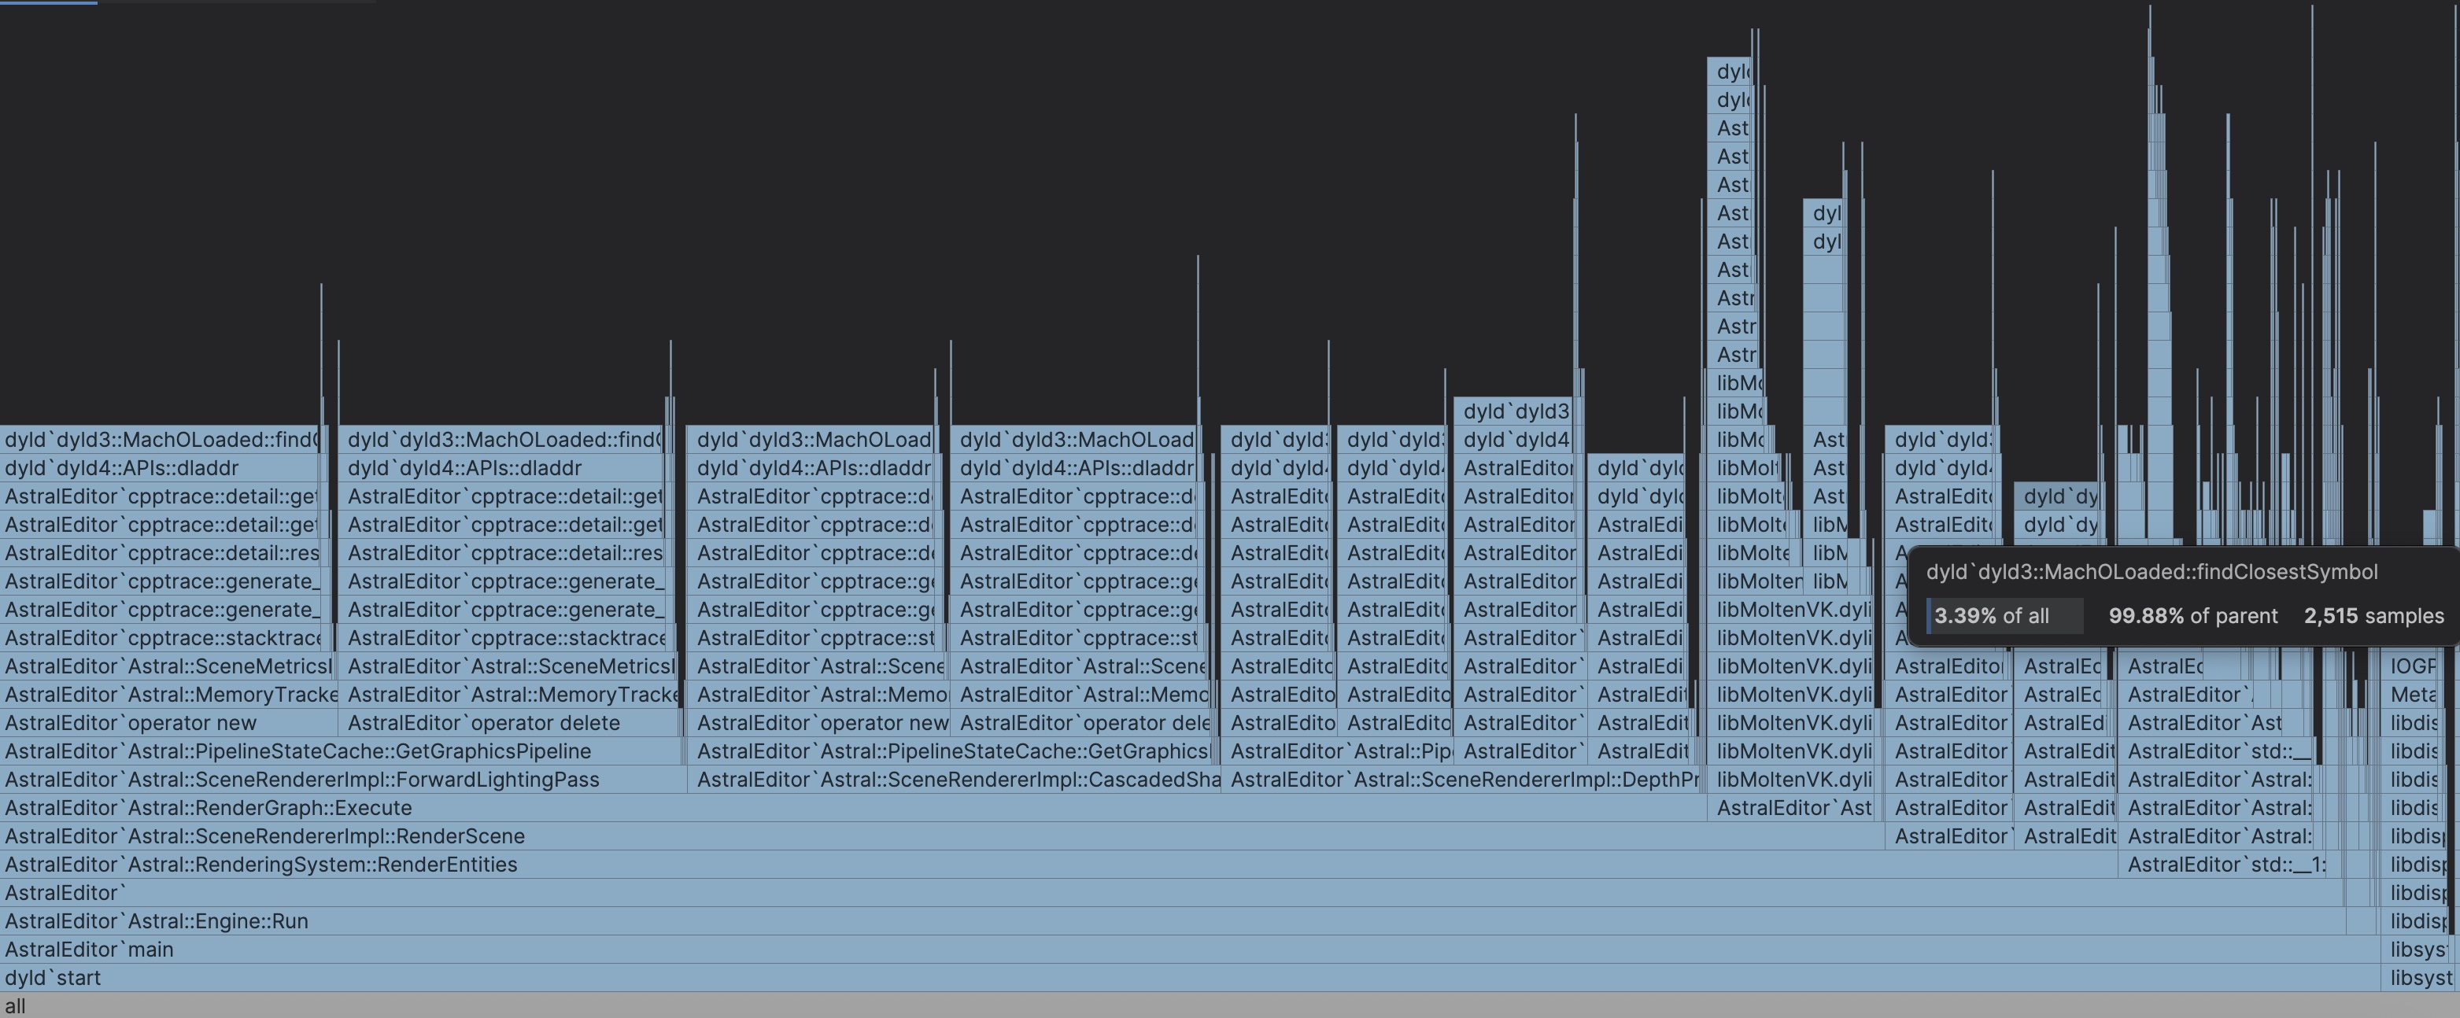The width and height of the screenshot is (2460, 1018).
Task: Click the Astral::RenderingSystem::RenderEntities frame
Action: 258,865
